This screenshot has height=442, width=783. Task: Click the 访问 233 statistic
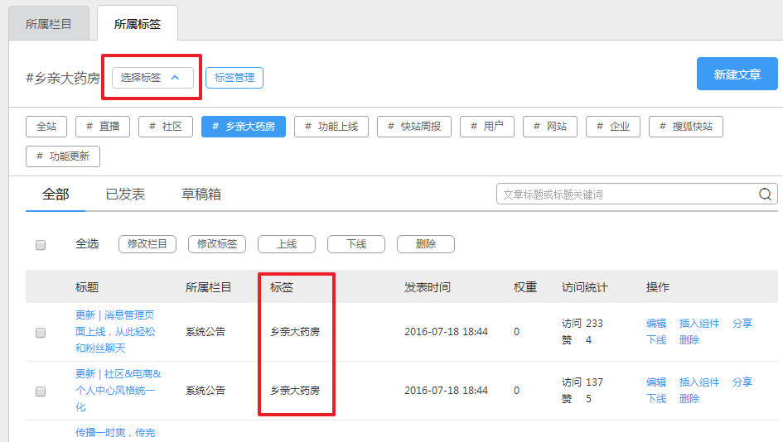point(582,324)
